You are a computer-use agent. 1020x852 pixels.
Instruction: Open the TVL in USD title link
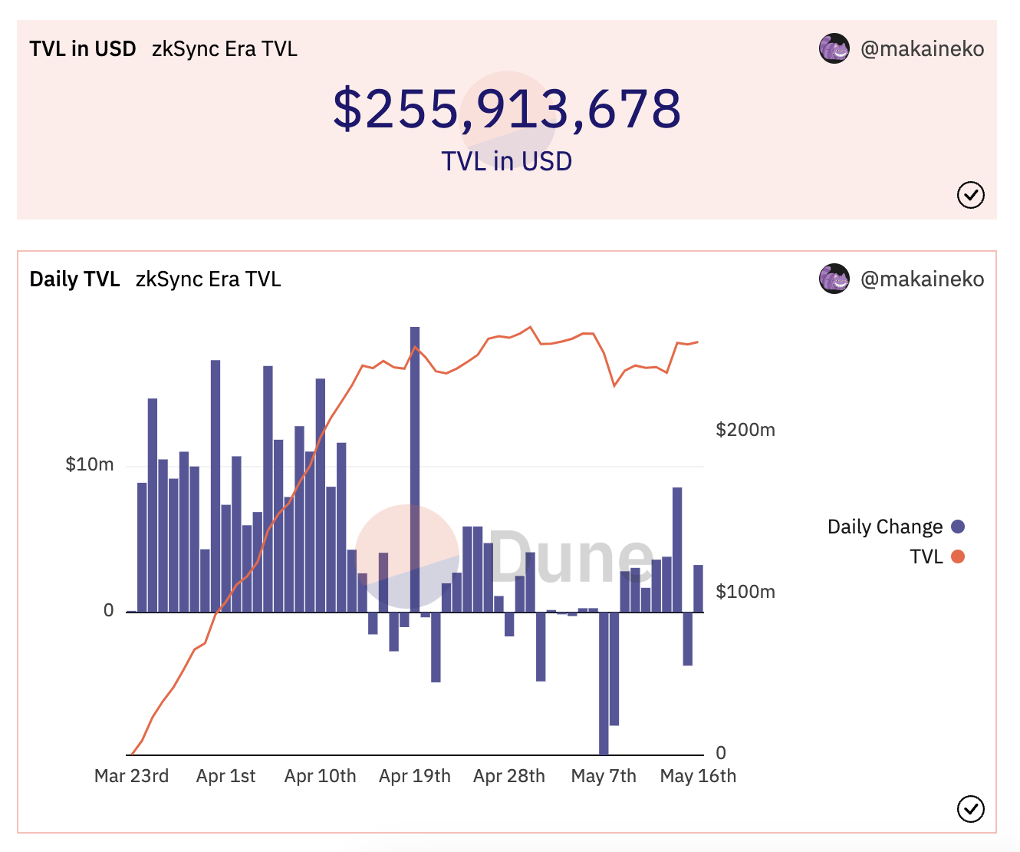83,49
